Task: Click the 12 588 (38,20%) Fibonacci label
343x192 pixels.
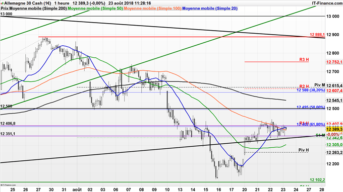Action: (x=311, y=90)
